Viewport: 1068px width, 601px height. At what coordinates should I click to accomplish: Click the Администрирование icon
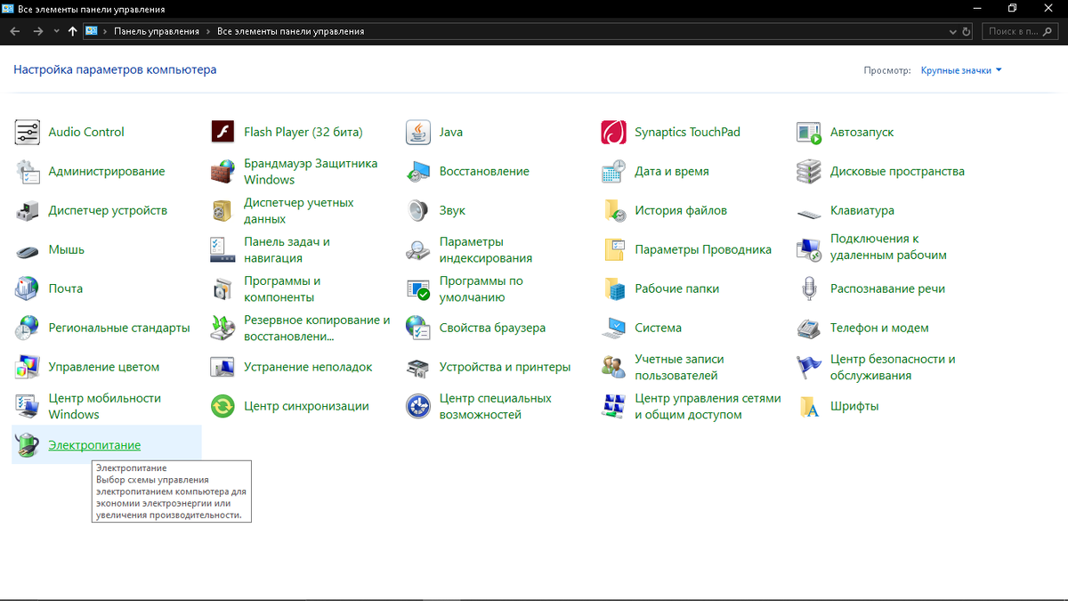click(28, 171)
